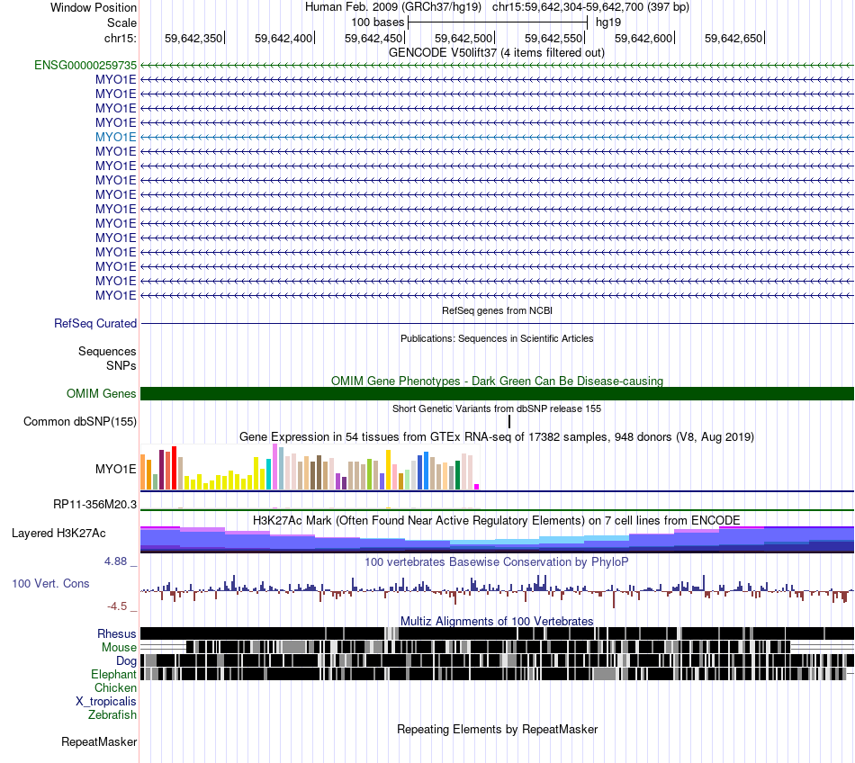Click the Elephant alignment row
Screen dimensions: 855x763
(497, 674)
